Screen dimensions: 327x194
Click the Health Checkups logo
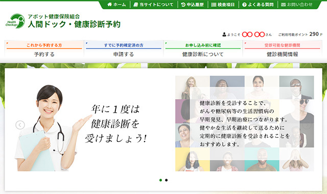pos(15,21)
